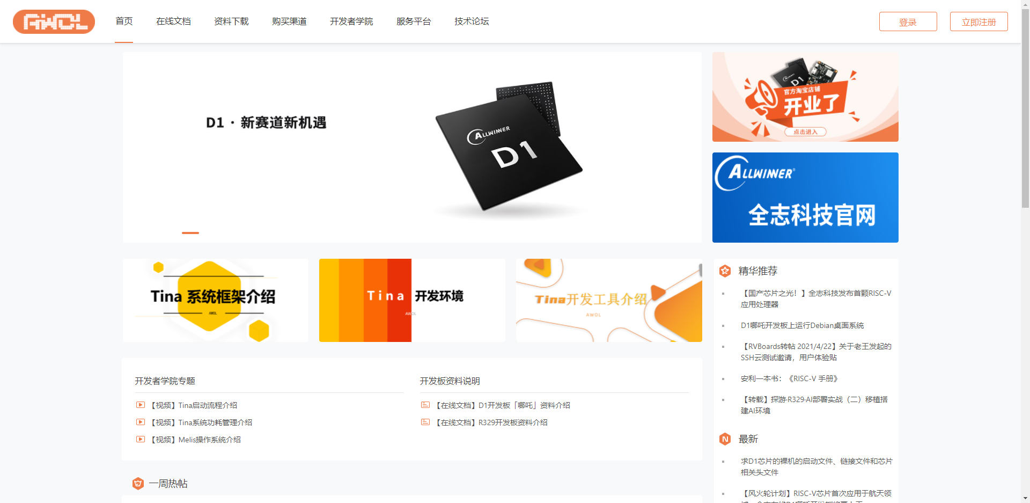Click the 最新 N badge icon
The image size is (1030, 503).
point(725,439)
